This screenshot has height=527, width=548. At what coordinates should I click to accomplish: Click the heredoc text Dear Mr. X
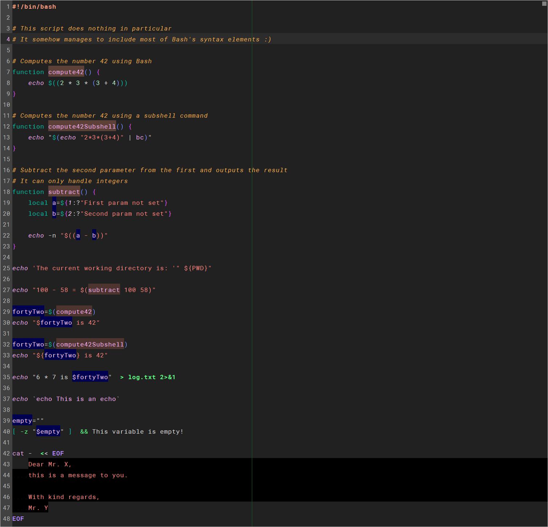50,464
